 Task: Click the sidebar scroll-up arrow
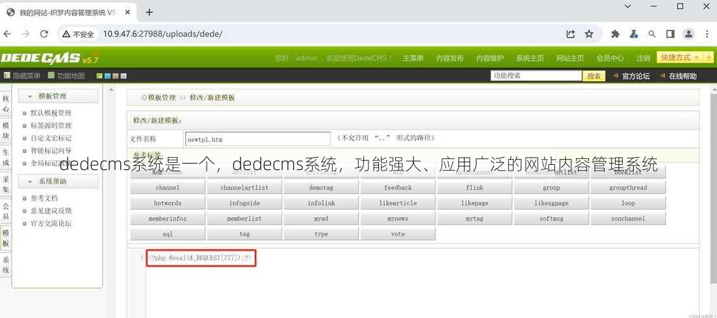click(111, 90)
